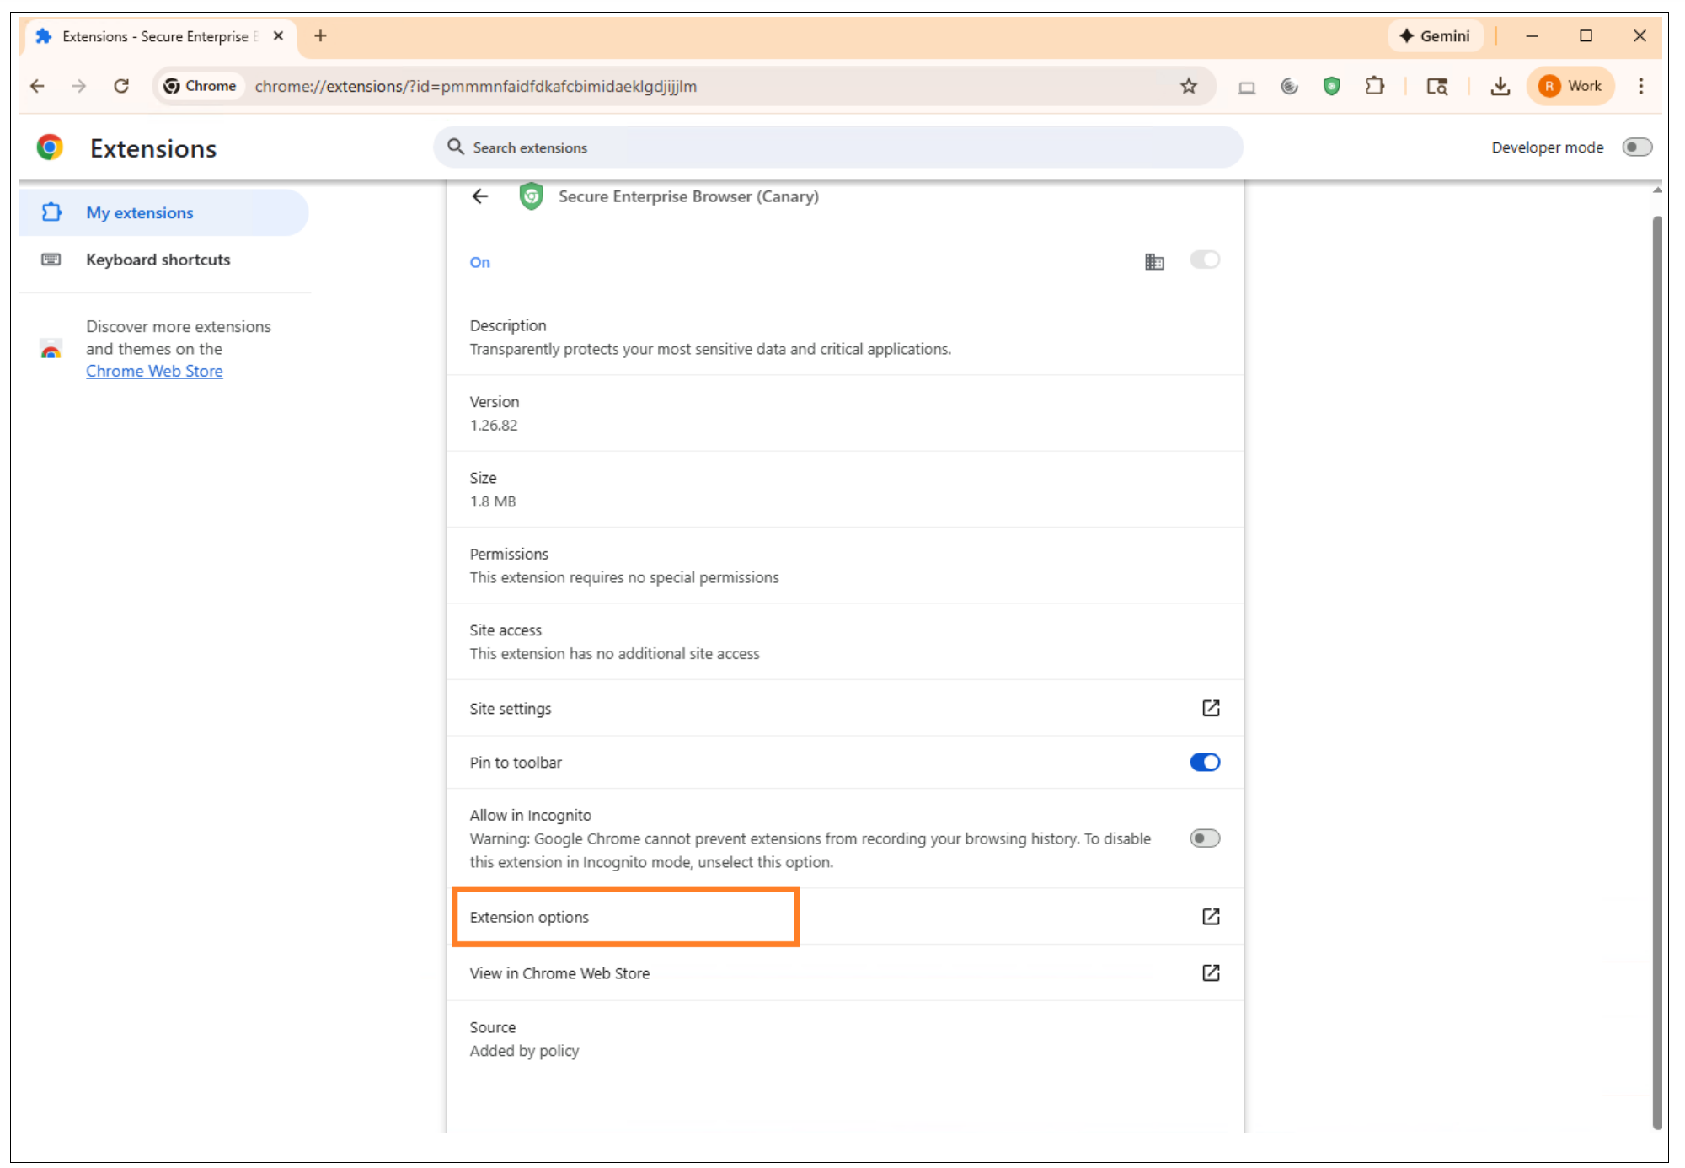The width and height of the screenshot is (1685, 1168).
Task: Open Keyboard shortcuts in the sidebar
Action: coord(158,260)
